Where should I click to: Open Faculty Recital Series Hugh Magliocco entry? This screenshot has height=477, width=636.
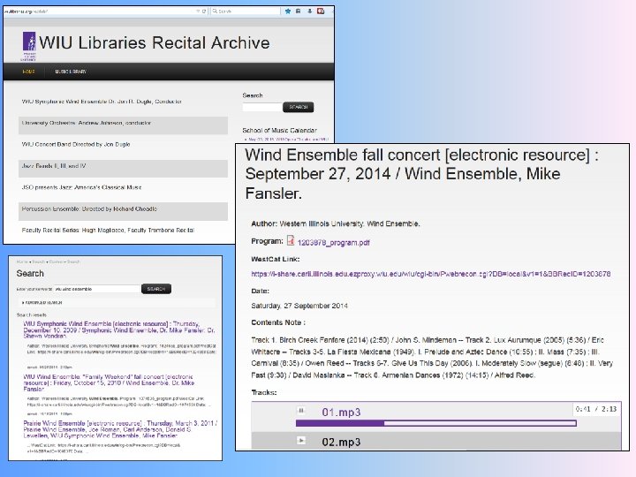108,230
